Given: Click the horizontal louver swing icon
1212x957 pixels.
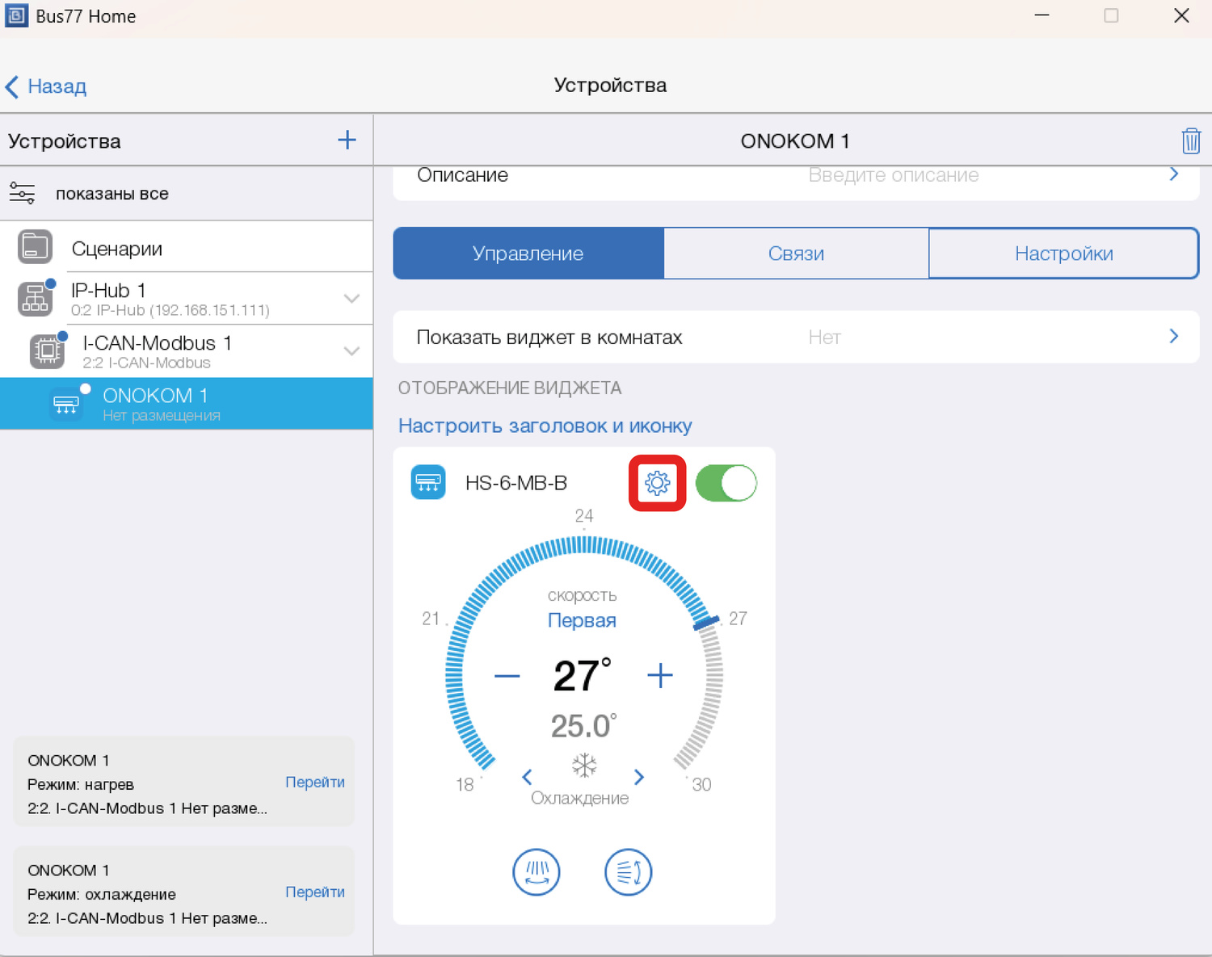Looking at the screenshot, I should pos(628,872).
